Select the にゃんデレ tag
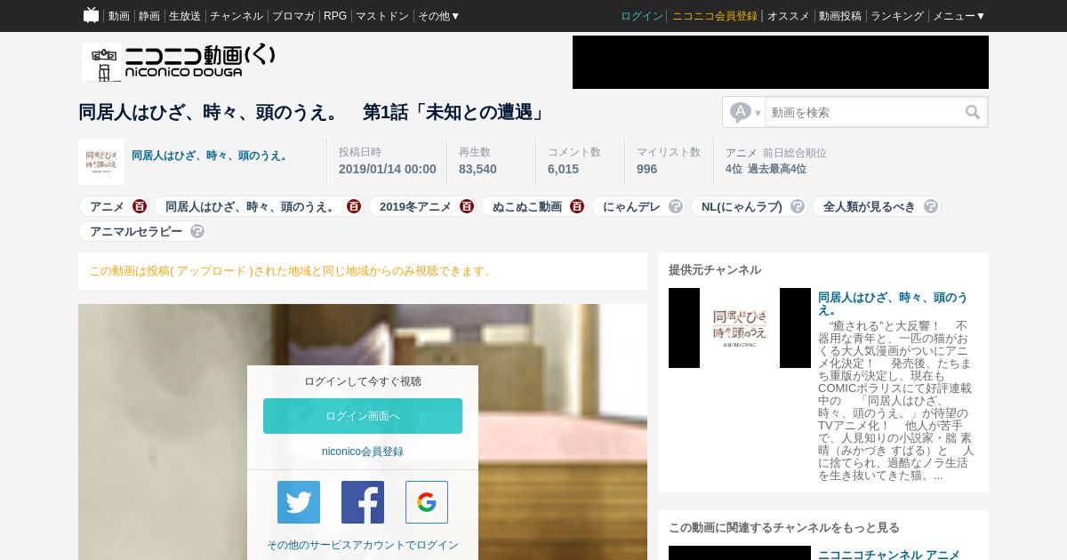1067x560 pixels. click(x=631, y=206)
